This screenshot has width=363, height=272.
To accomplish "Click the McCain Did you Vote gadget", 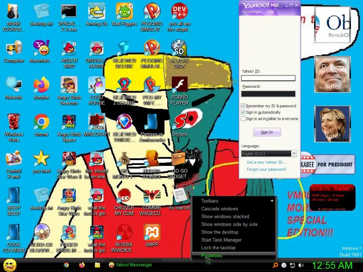I will click(x=333, y=74).
